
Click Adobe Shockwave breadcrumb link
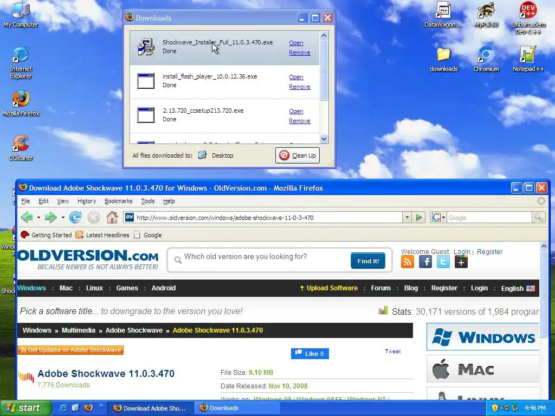[134, 330]
